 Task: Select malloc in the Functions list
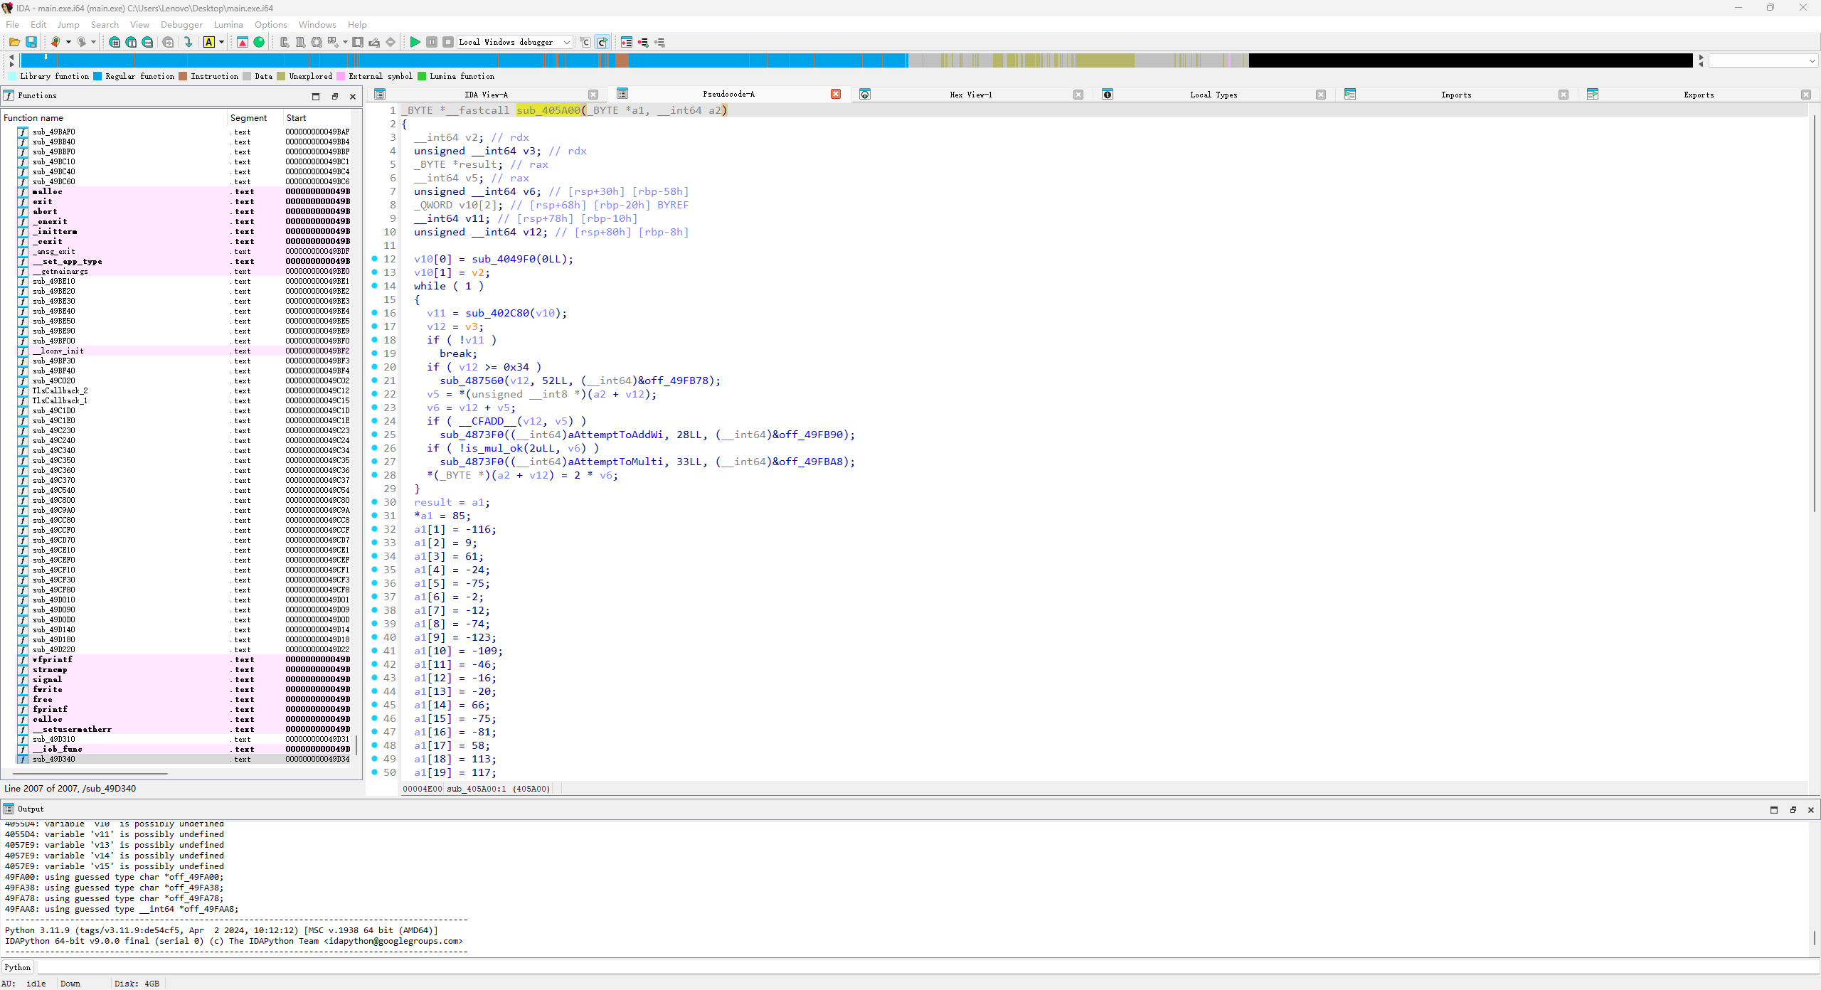coord(47,191)
